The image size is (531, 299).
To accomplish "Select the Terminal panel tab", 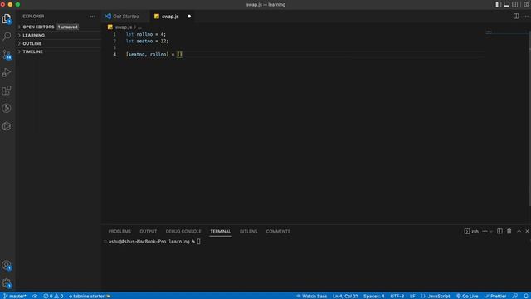I will click(x=221, y=231).
